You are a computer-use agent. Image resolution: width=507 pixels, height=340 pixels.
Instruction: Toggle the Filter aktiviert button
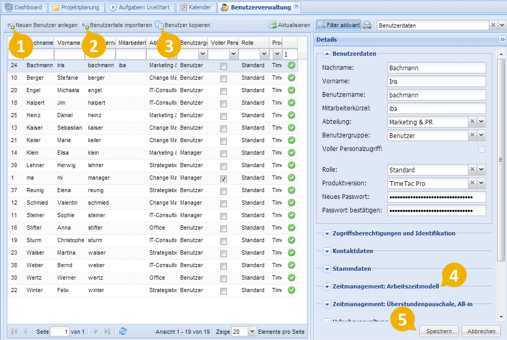(338, 25)
